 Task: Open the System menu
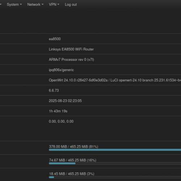click(14, 4)
